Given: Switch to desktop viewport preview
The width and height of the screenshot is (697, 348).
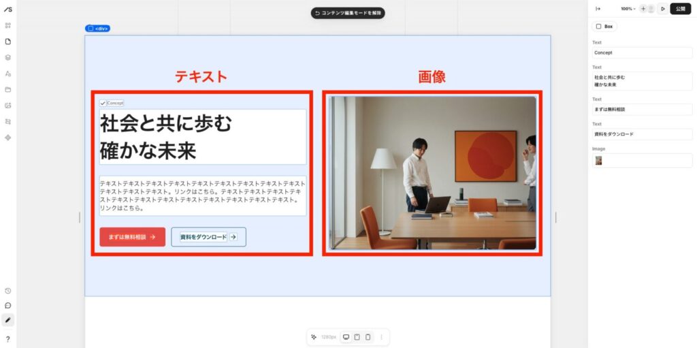Looking at the screenshot, I should pos(346,337).
